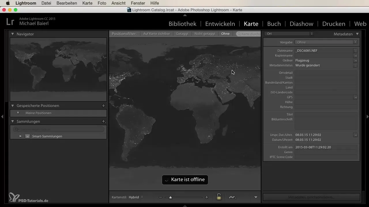The image size is (369, 207).
Task: Select the Smart-Sammlungen collection set icon
Action: (28, 136)
